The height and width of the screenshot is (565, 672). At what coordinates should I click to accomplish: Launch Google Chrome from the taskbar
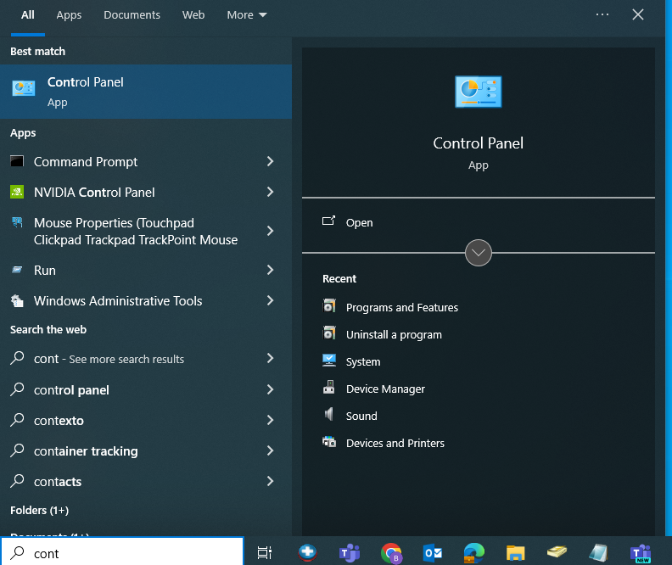[x=391, y=552]
